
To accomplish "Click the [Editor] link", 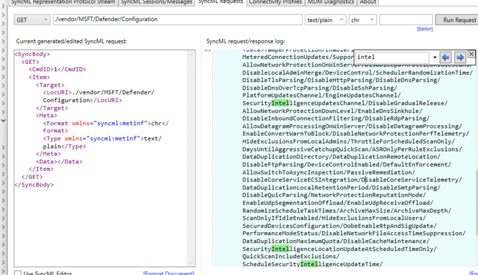I will (425, 29).
